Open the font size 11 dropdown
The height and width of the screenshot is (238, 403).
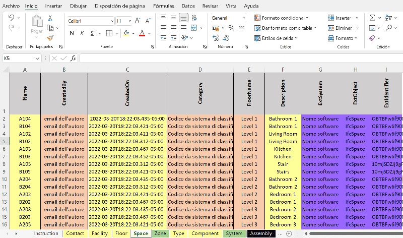tap(130, 21)
